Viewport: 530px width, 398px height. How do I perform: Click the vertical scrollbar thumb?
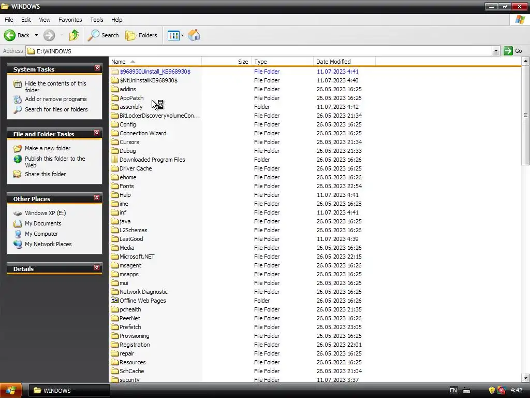coord(526,115)
